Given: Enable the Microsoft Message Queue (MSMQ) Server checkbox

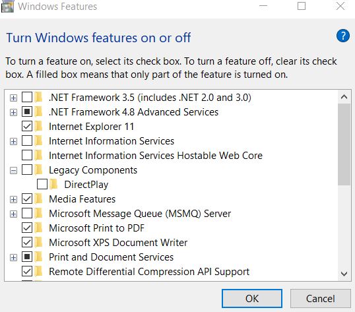Looking at the screenshot, I should pos(27,213).
